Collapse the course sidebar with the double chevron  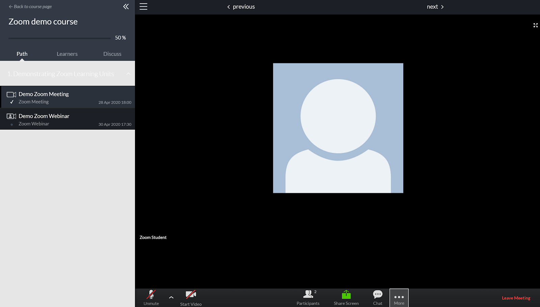126,6
